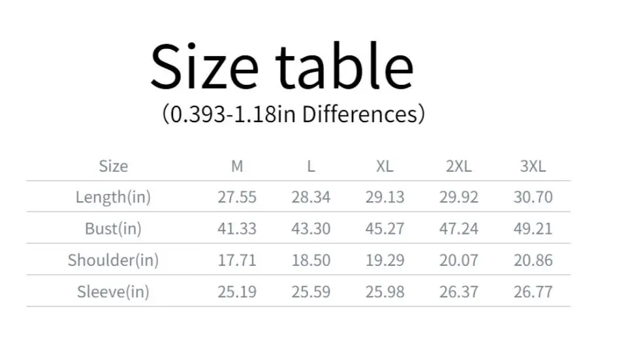Click the 3XL sleeve value 26.77
The height and width of the screenshot is (337, 628).
pyautogui.click(x=533, y=291)
